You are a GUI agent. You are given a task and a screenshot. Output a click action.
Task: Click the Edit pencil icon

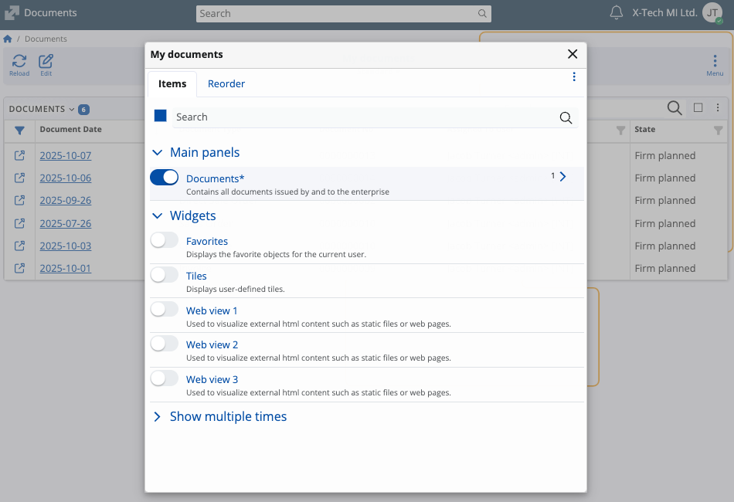tap(46, 61)
